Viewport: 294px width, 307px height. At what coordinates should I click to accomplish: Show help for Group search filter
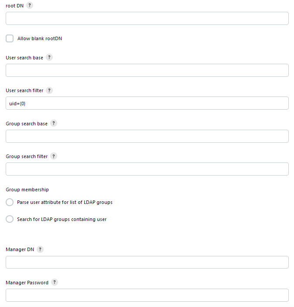point(54,156)
